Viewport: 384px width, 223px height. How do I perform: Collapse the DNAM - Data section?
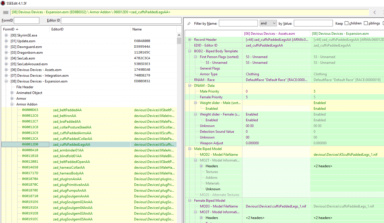[190, 86]
